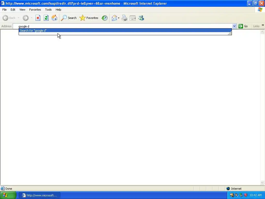Viewport: 265px width, 199px height.
Task: Open the Favorites menu
Action: click(x=35, y=10)
